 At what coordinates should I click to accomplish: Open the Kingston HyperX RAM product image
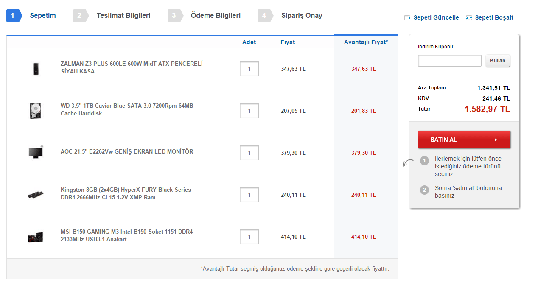35,195
